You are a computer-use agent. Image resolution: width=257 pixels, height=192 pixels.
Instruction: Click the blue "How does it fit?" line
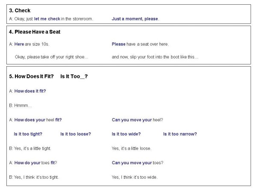(x=30, y=91)
